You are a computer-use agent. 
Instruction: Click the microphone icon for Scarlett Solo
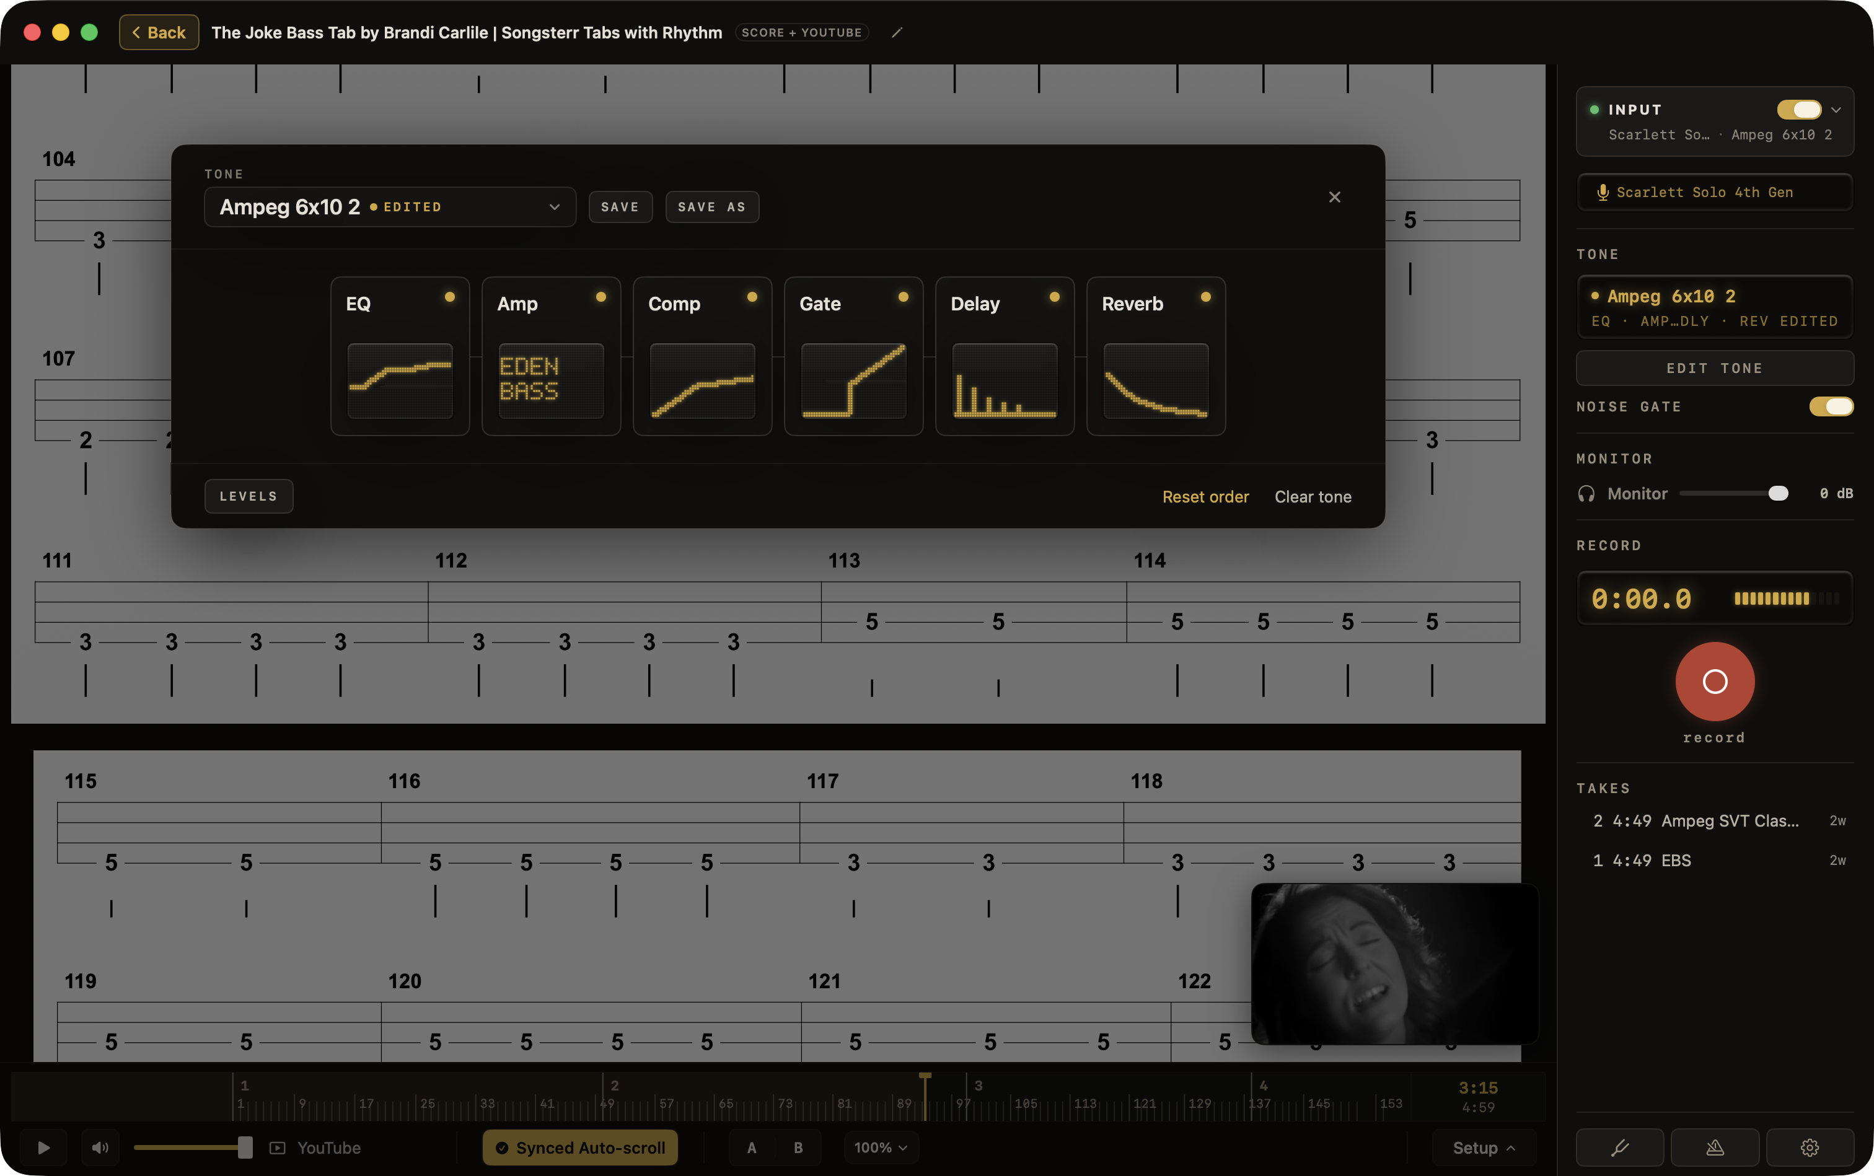1603,192
